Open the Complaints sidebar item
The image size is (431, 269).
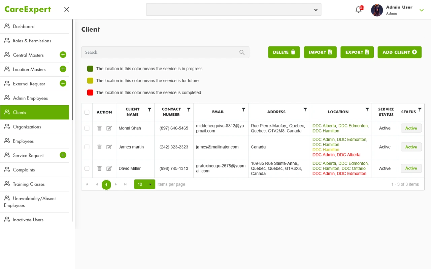[24, 170]
